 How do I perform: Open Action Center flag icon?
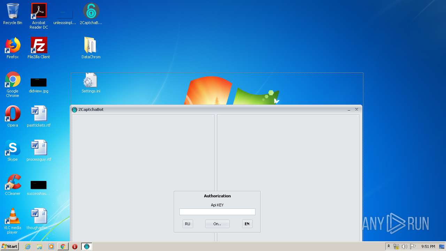413,246
